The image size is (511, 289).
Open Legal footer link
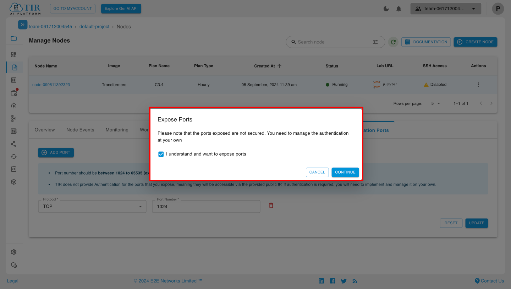(12, 281)
